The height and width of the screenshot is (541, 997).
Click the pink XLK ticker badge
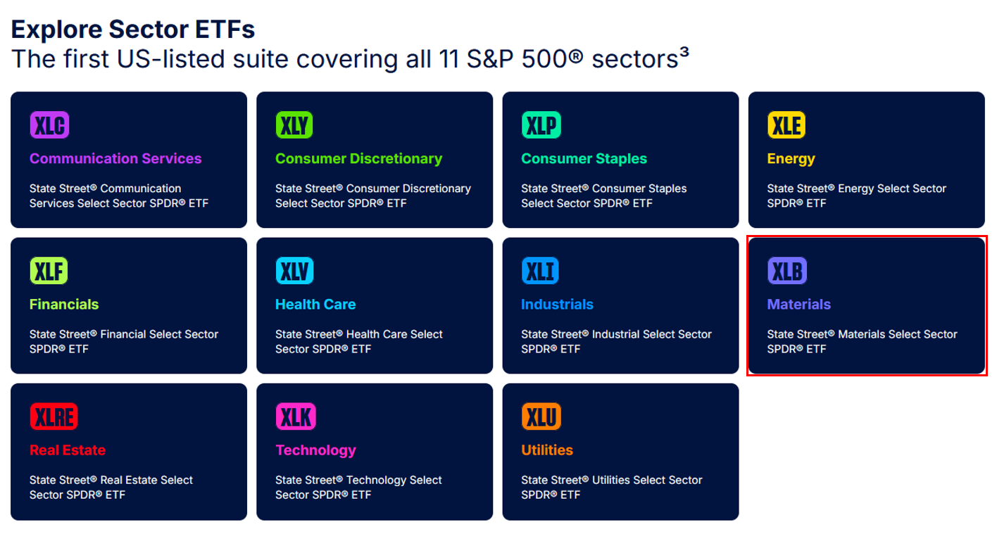(x=296, y=416)
